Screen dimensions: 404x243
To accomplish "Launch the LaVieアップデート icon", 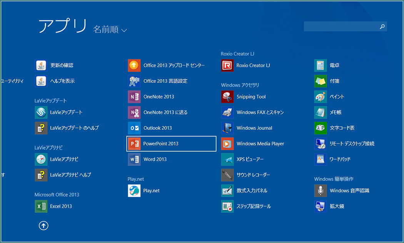I will (41, 113).
